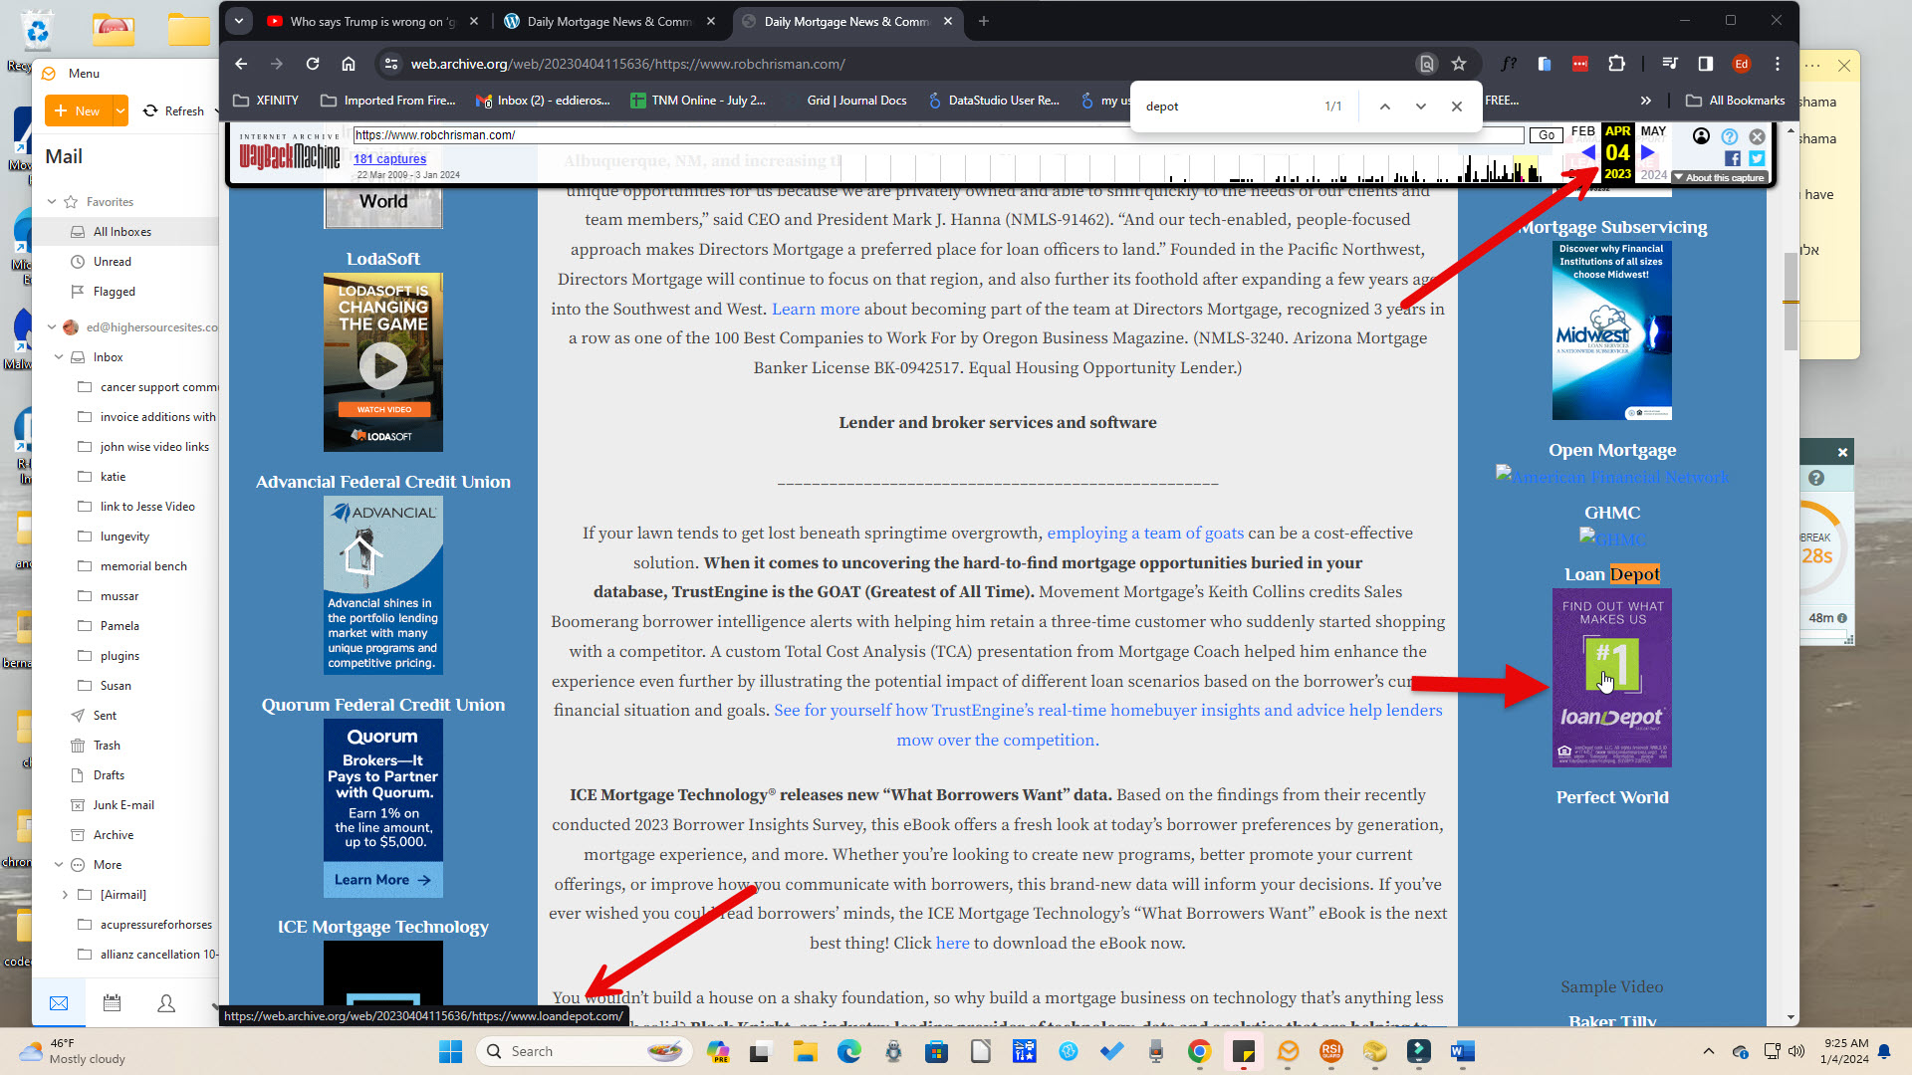This screenshot has width=1912, height=1075.
Task: Click the Wayback Machine Go button
Action: [x=1547, y=135]
